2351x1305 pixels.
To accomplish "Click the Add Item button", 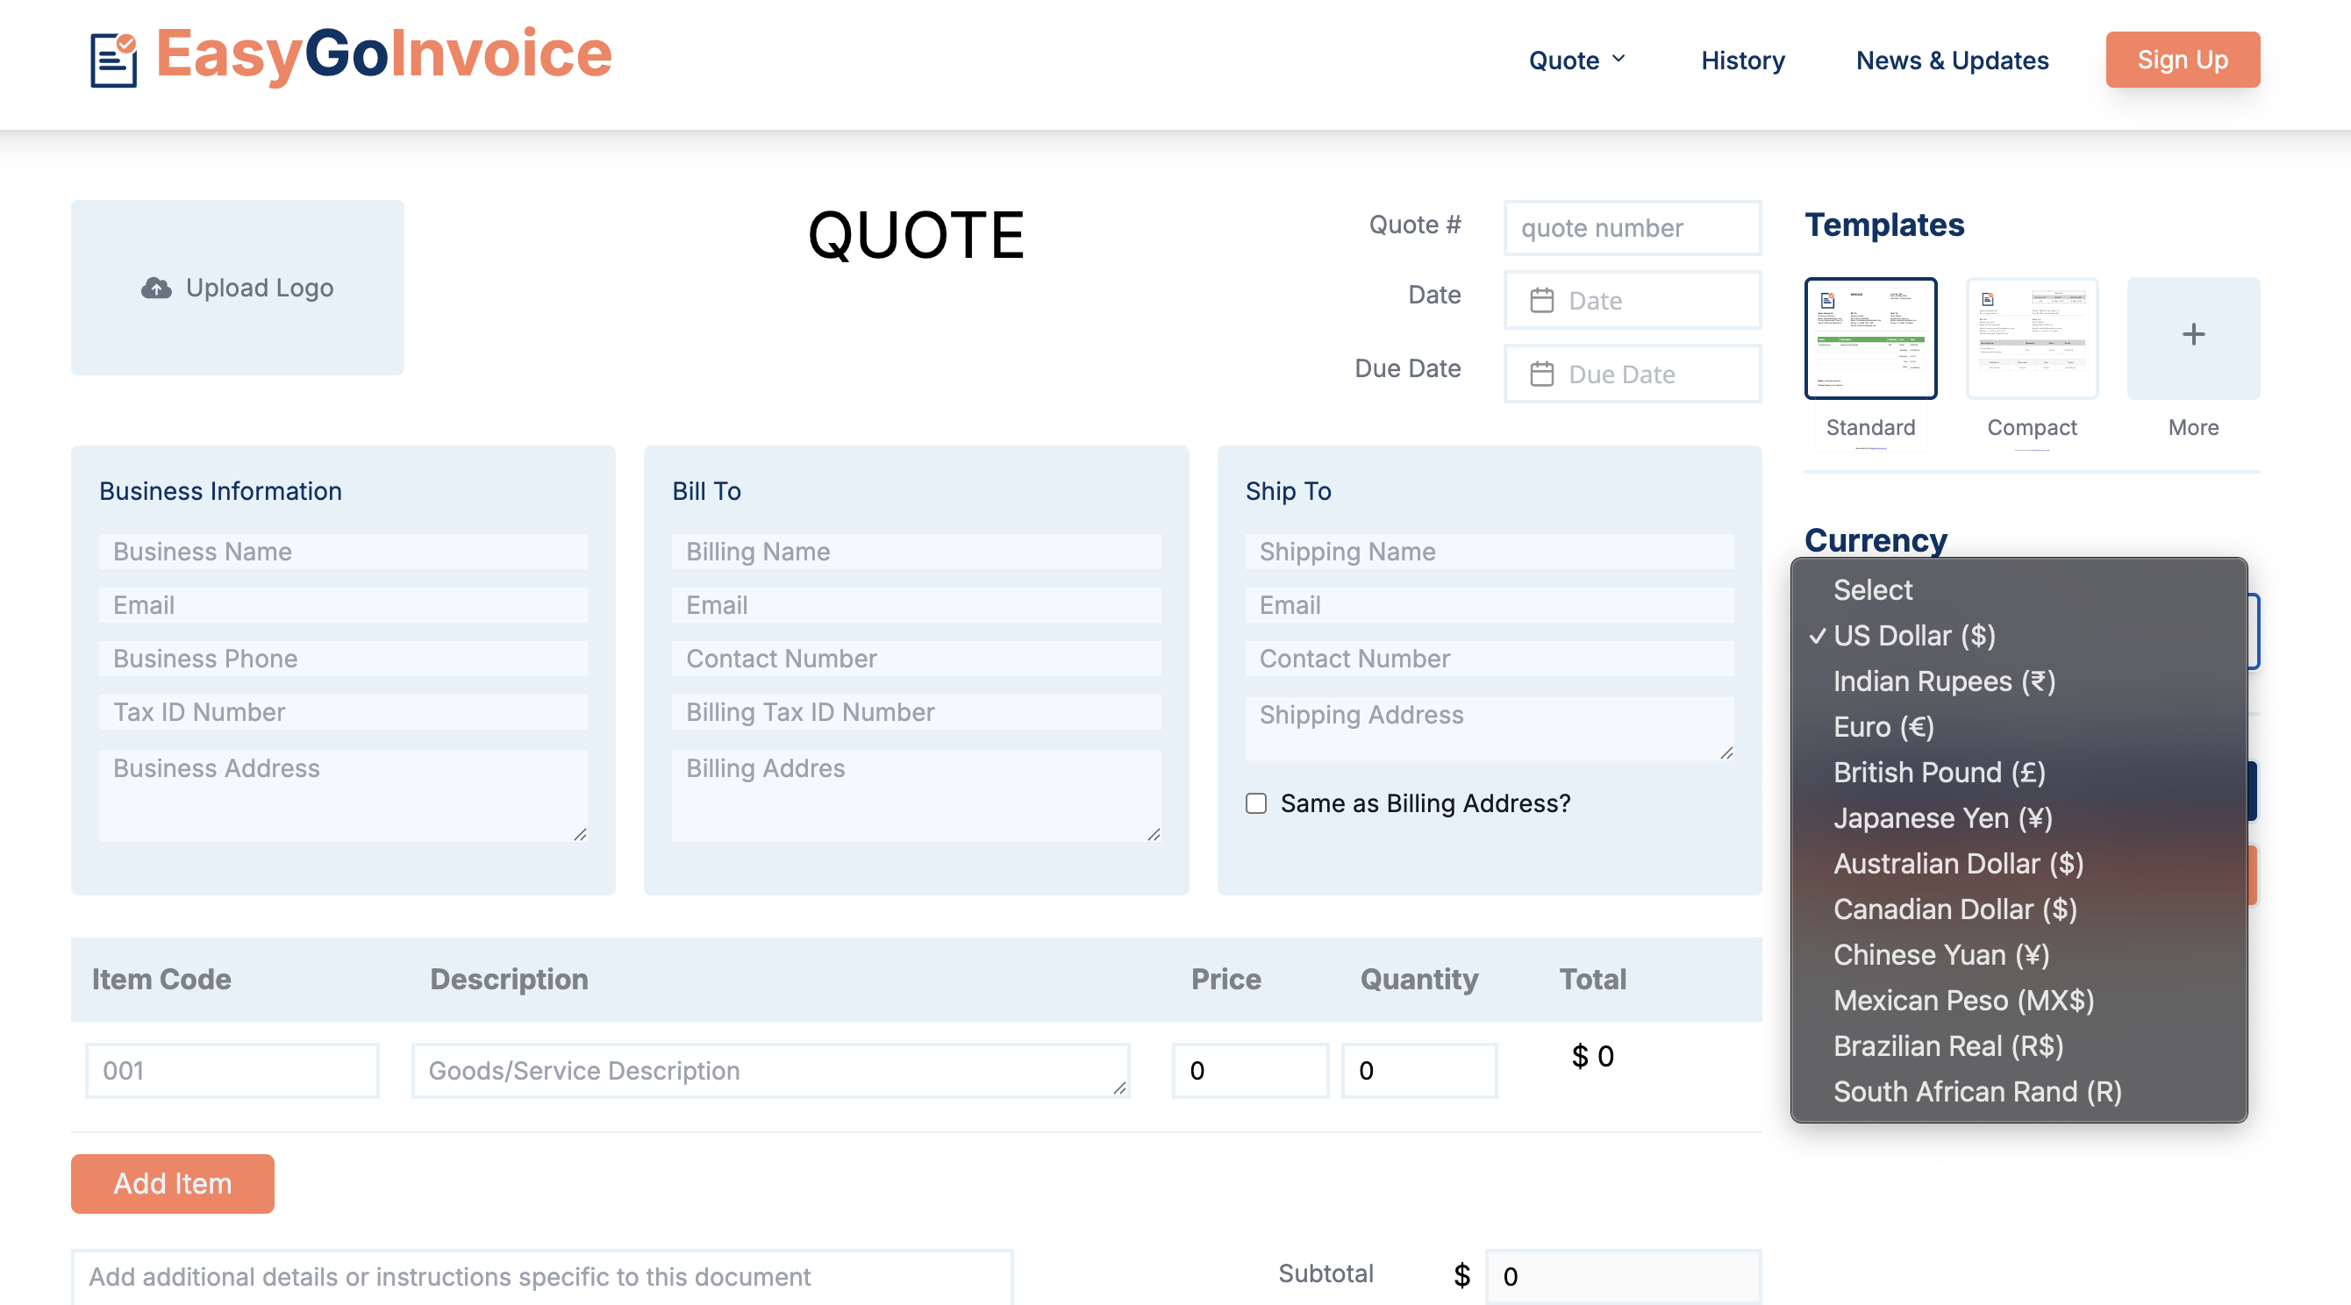I will (x=173, y=1183).
